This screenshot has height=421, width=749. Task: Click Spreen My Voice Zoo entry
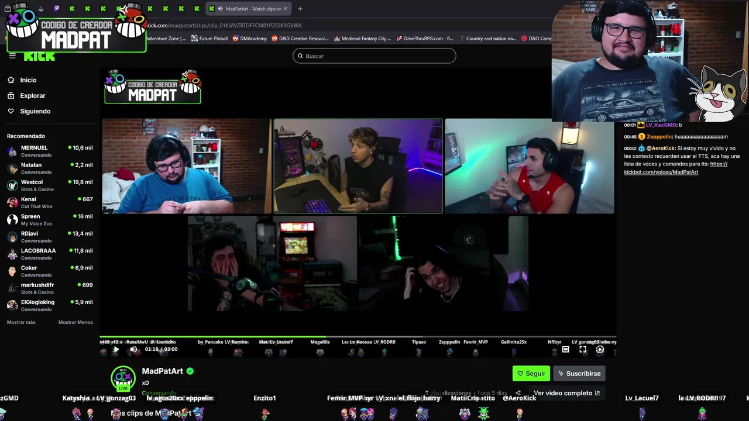(x=50, y=220)
